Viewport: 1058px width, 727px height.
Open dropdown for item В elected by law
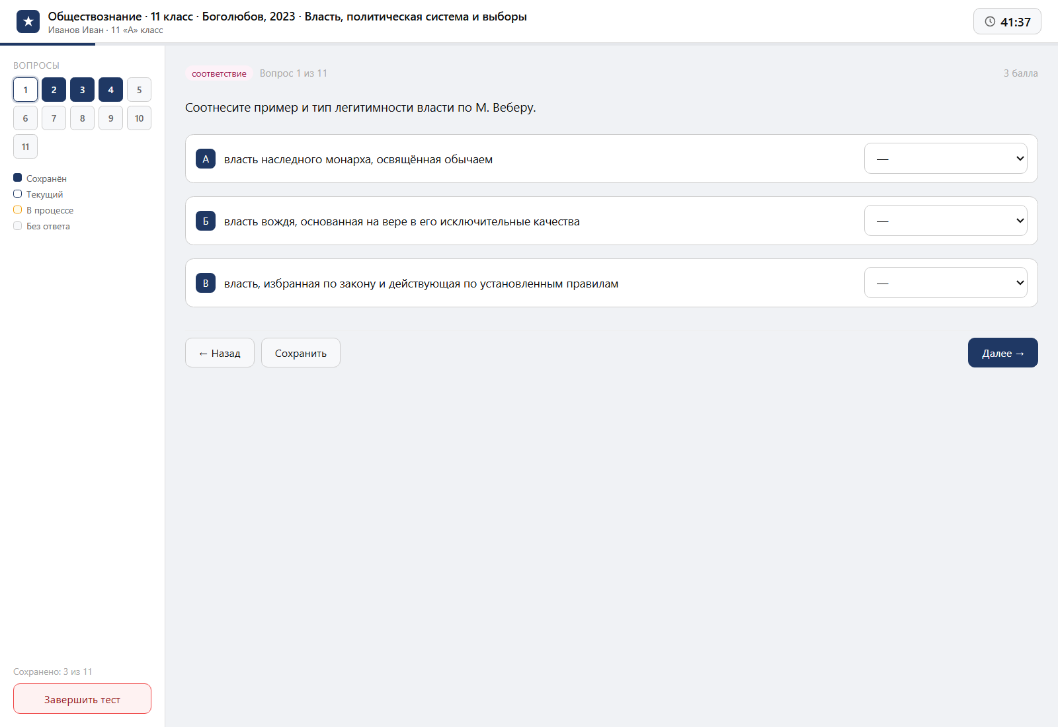pos(946,283)
